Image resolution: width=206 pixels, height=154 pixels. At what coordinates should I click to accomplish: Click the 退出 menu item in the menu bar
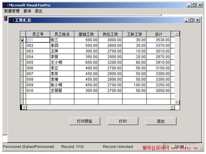pos(38,11)
